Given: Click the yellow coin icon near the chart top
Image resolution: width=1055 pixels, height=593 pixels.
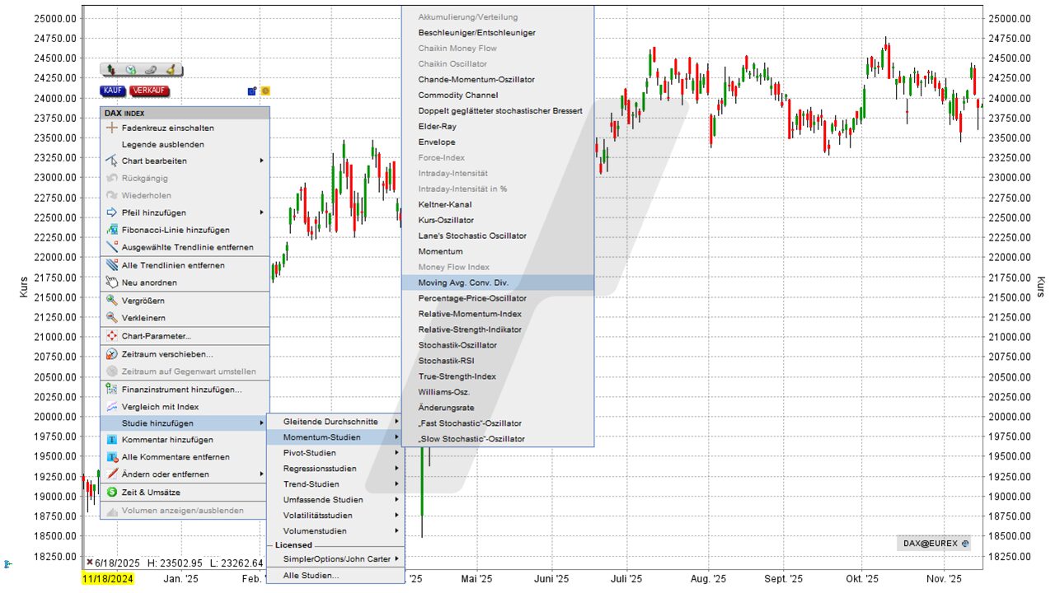Looking at the screenshot, I should 265,90.
